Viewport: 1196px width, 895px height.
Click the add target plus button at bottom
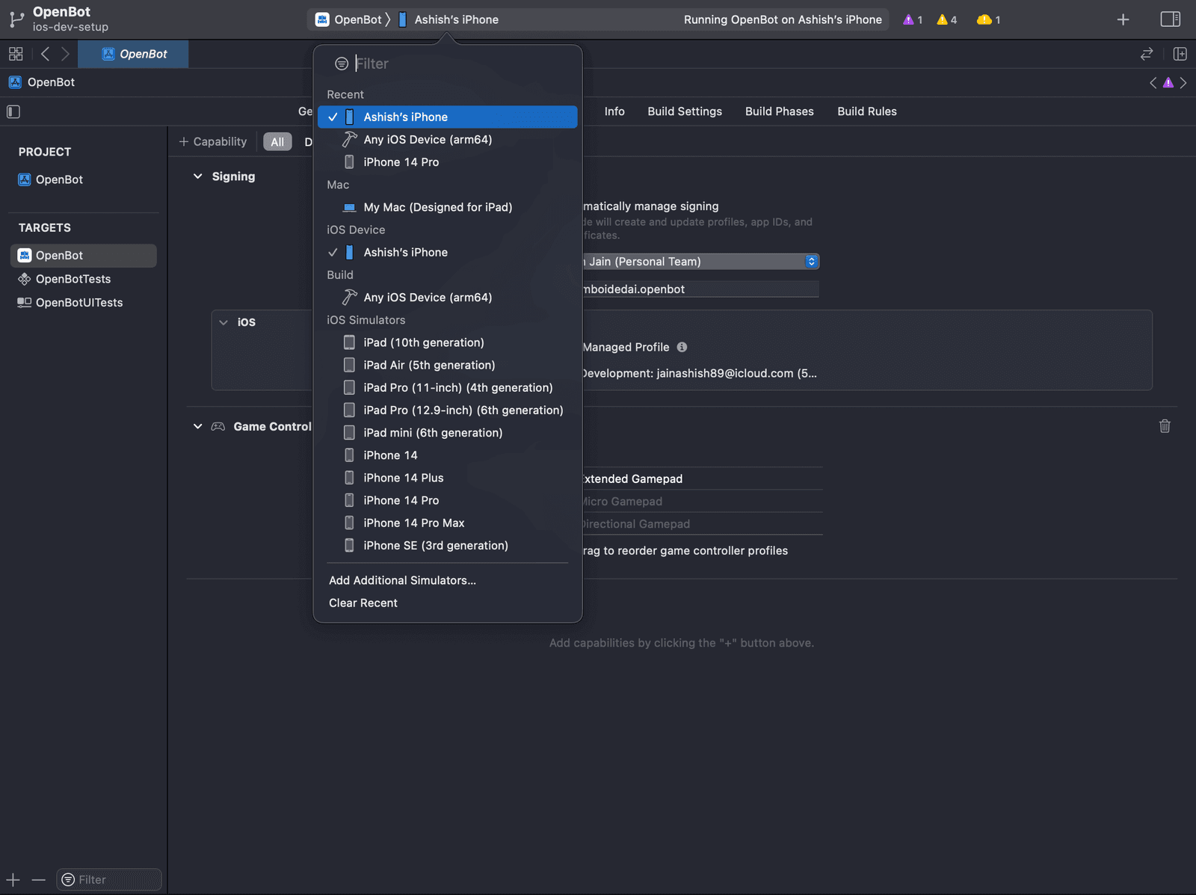[x=13, y=880]
